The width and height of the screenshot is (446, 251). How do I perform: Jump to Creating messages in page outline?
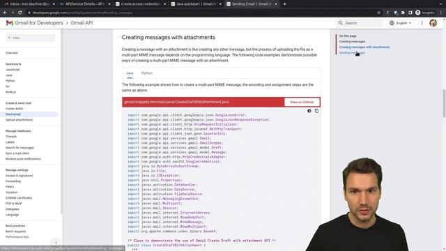pos(352,42)
